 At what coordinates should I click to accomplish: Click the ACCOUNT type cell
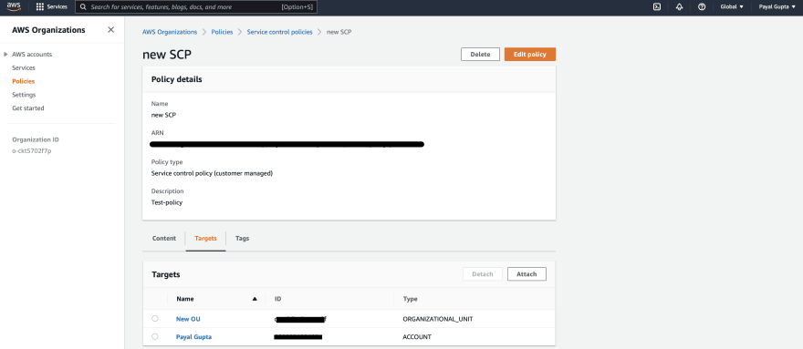coord(417,337)
